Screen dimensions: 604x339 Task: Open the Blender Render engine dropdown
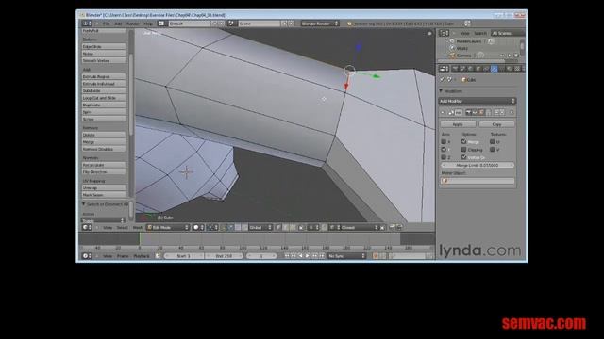[319, 24]
